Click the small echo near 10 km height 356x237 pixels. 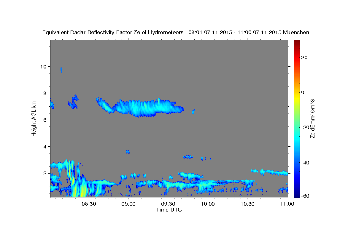(61, 70)
